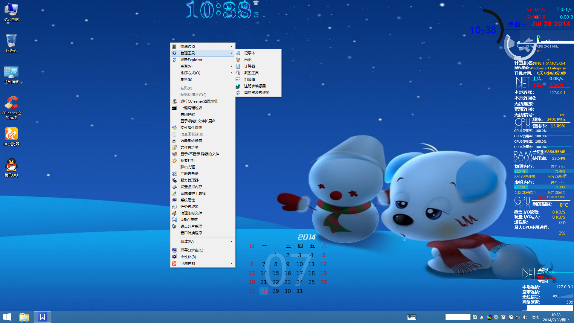Open 个性化(R) from the menu
This screenshot has width=574, height=323.
pos(203,257)
